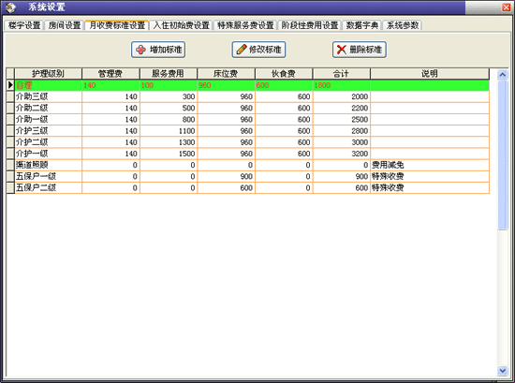The image size is (515, 383).
Task: Click the red X 删除标准 icon
Action: 342,50
